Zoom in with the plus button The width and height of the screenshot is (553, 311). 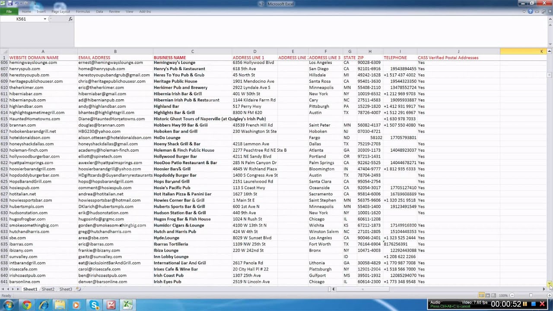[x=550, y=295]
